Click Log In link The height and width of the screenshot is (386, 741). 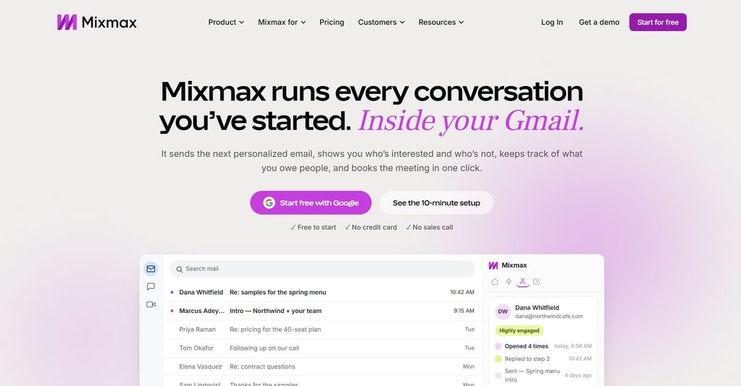[x=552, y=22]
